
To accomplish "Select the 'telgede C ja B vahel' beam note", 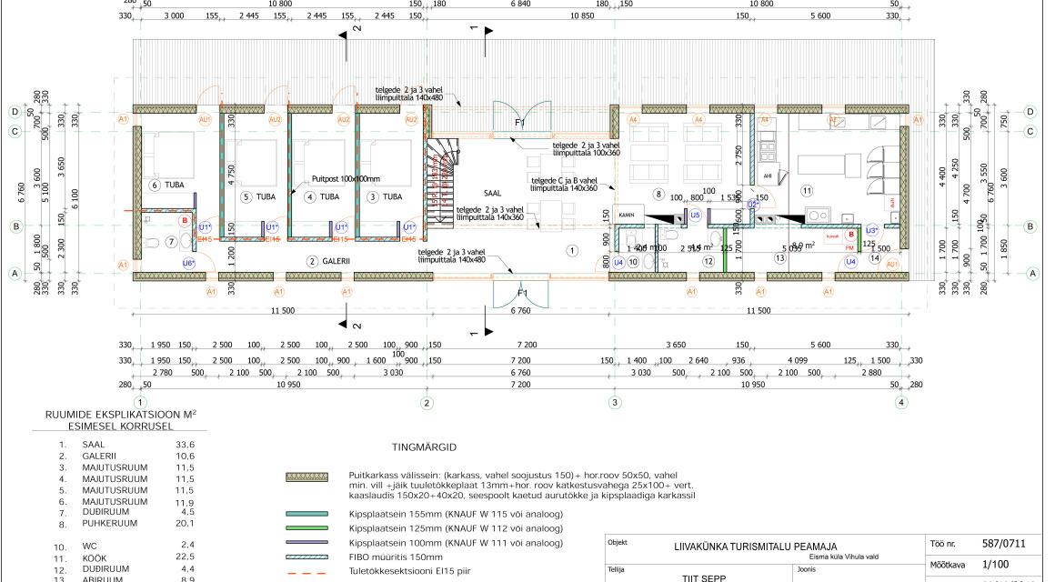I will click(x=564, y=181).
